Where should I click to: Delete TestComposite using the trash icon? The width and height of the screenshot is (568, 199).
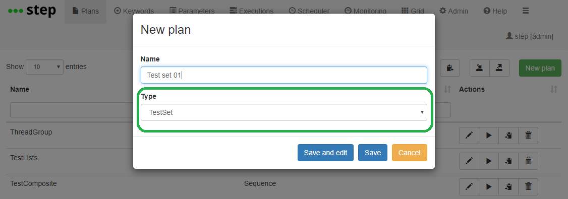click(x=528, y=187)
